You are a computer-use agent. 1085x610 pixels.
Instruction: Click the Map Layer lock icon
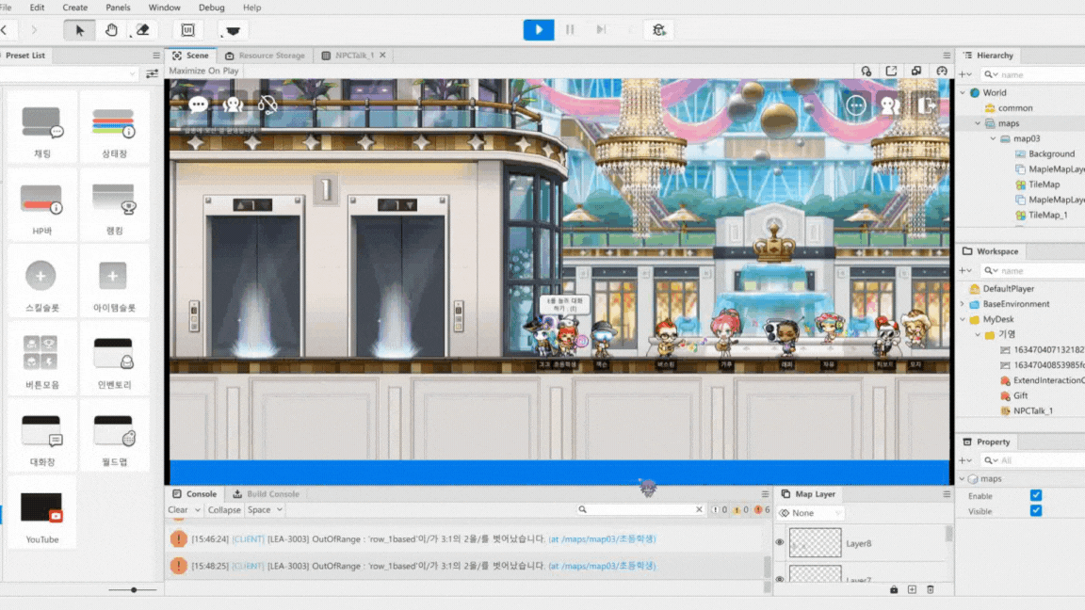pyautogui.click(x=893, y=590)
